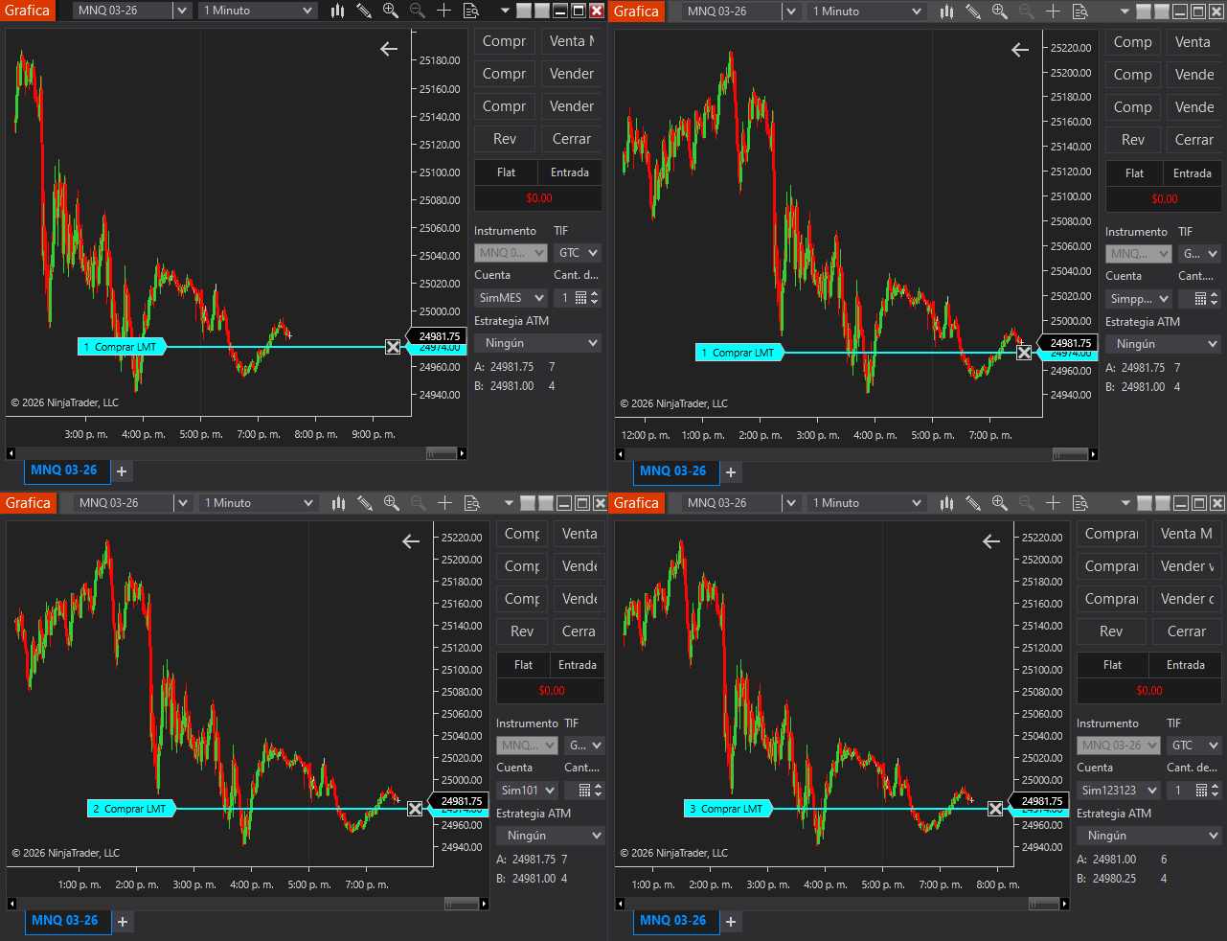Add a new tab with plus in bottom-right chart

(x=731, y=921)
